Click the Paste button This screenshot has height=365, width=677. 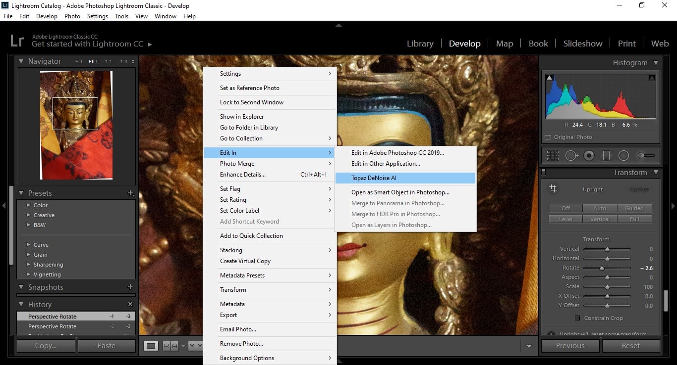tap(107, 346)
